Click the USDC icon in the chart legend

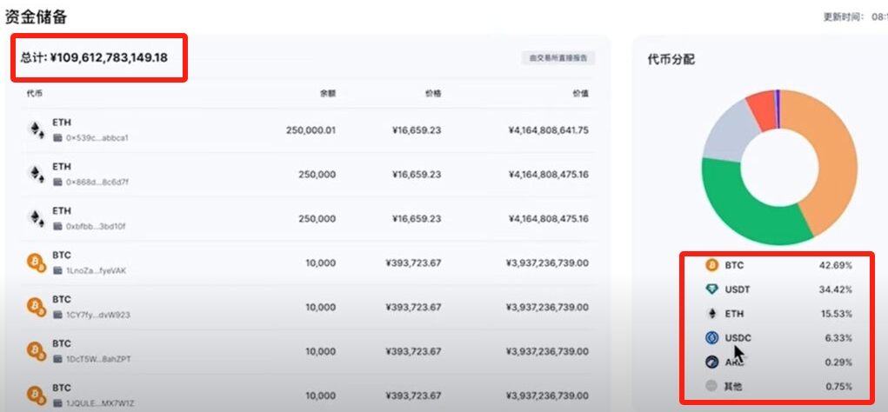click(x=711, y=337)
